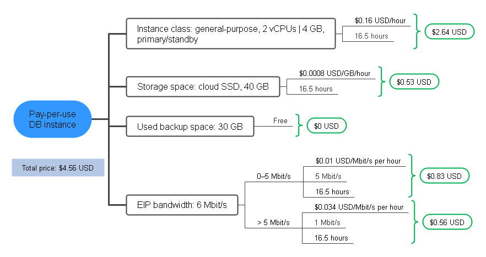
Task: Click the $0.16 USD/hour rate label
Action: point(380,21)
